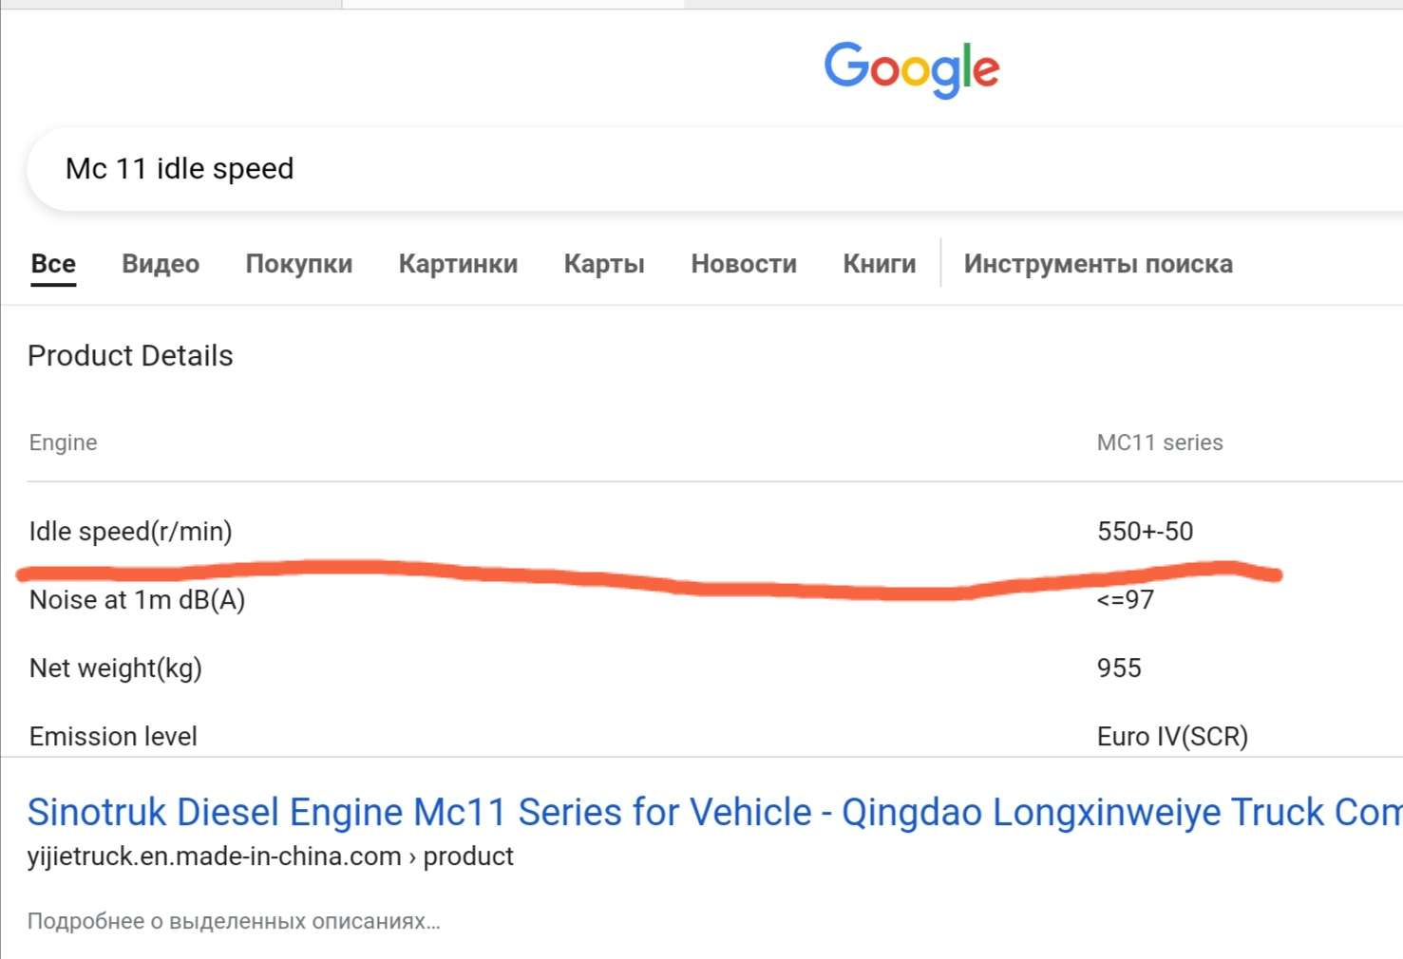1403x959 pixels.
Task: Switch to the 'Видео' tab
Action: tap(161, 264)
